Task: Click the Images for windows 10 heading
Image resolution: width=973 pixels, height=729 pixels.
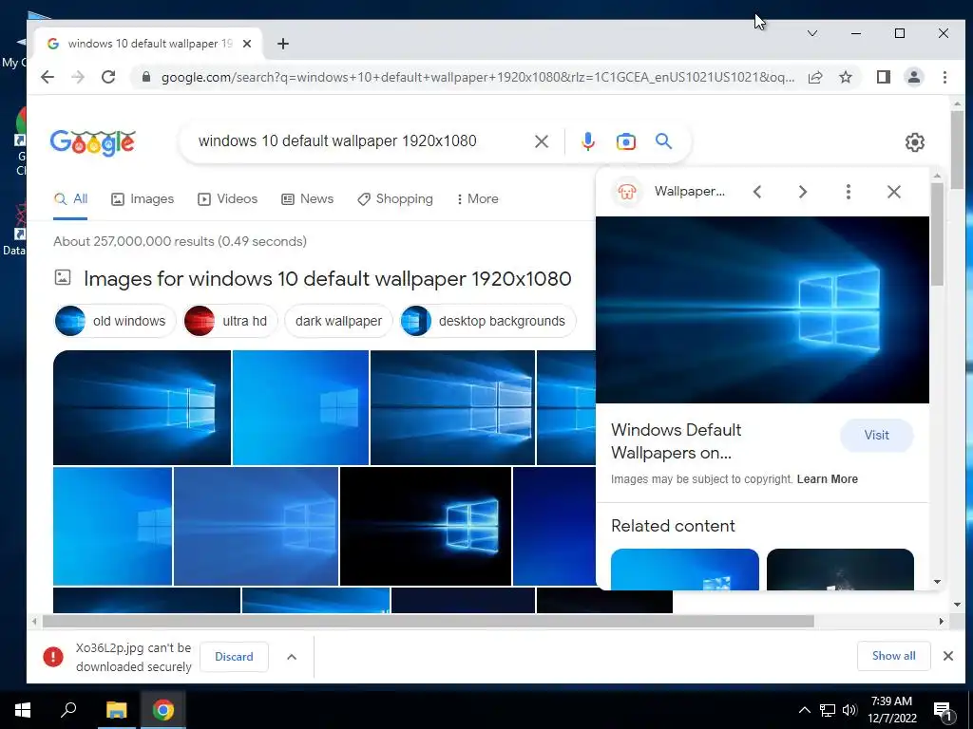Action: (327, 279)
